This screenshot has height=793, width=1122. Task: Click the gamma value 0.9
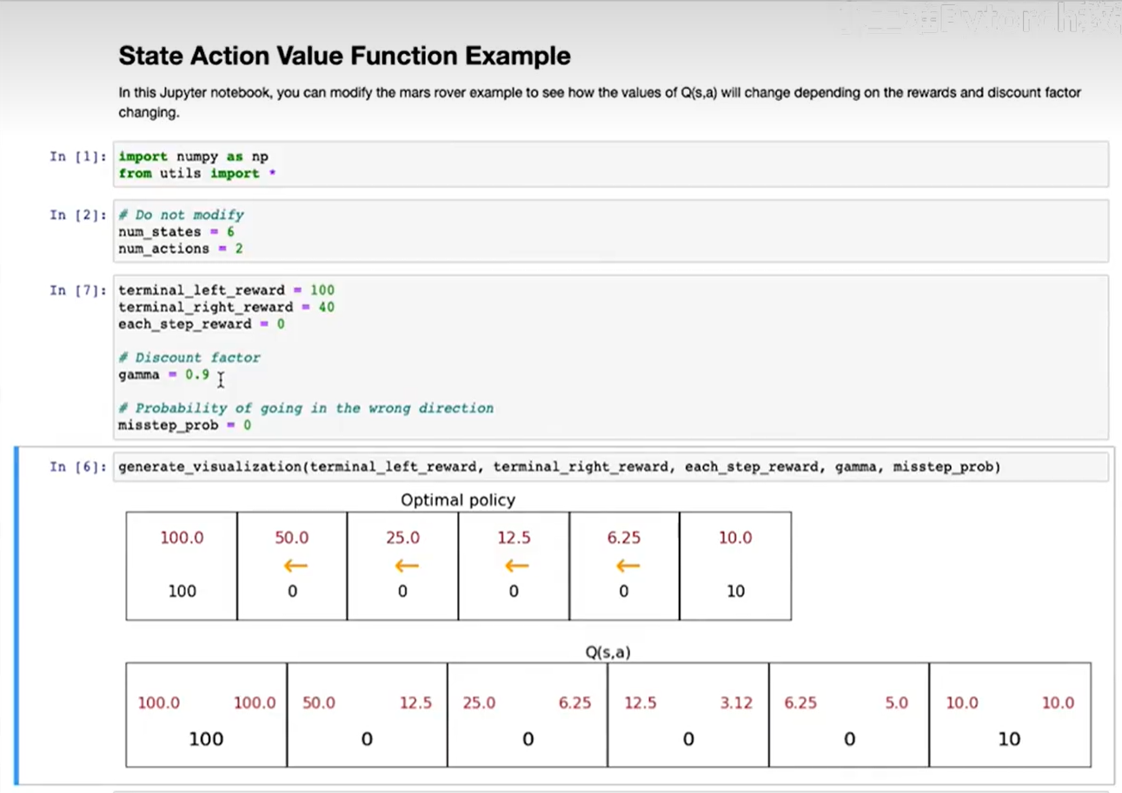point(197,374)
